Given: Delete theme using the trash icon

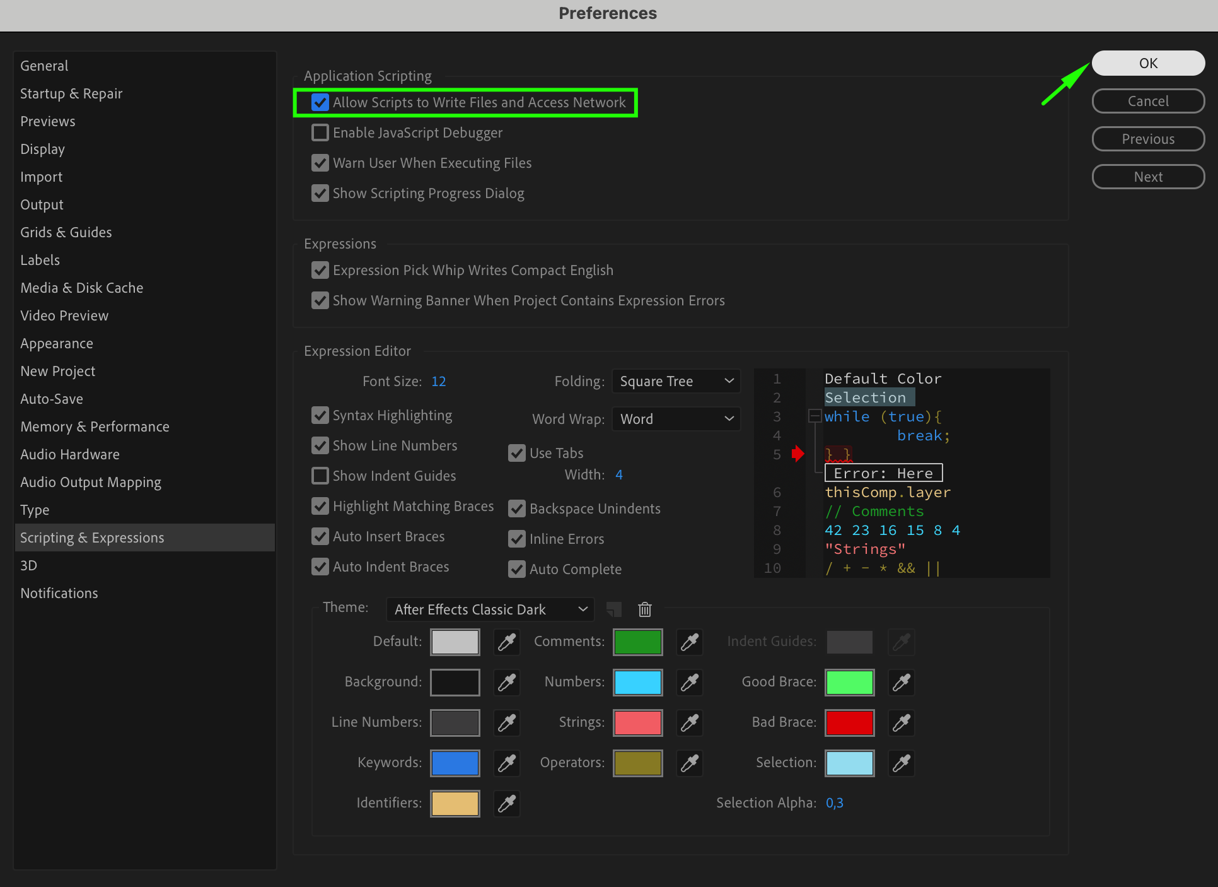Looking at the screenshot, I should click(x=644, y=609).
